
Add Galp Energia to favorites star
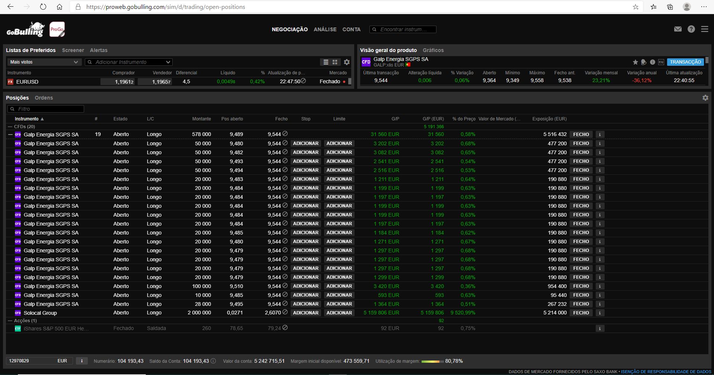point(635,62)
